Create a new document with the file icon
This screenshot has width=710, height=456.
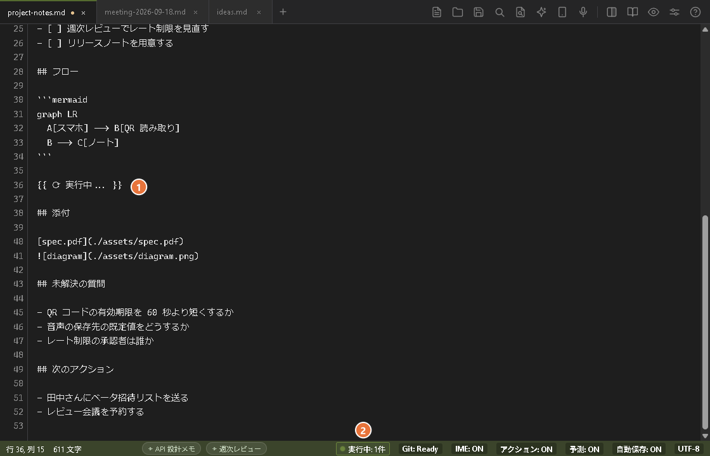tap(437, 12)
